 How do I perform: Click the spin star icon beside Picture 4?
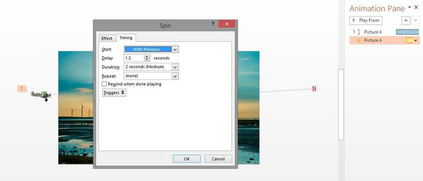click(359, 40)
